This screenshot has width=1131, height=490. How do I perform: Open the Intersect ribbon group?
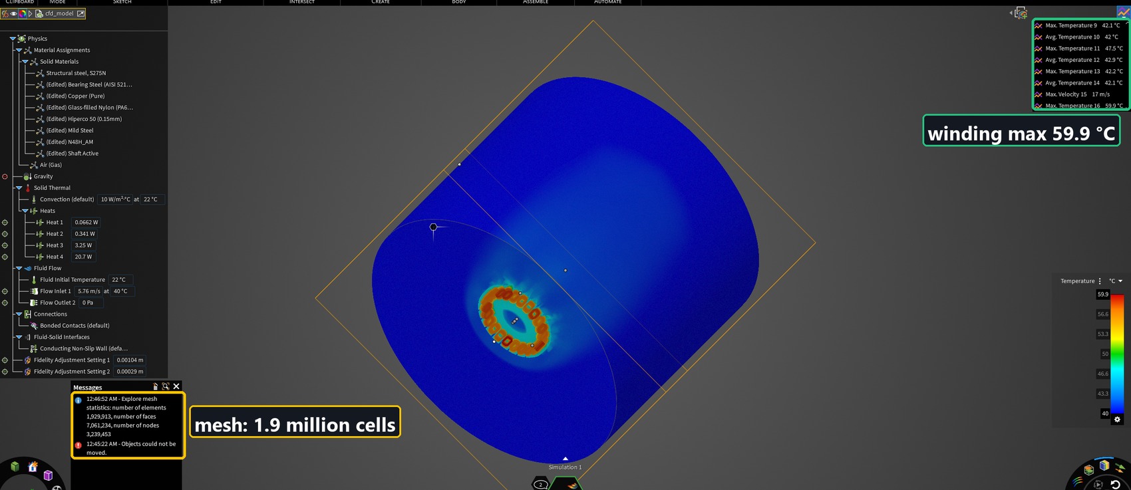302,3
